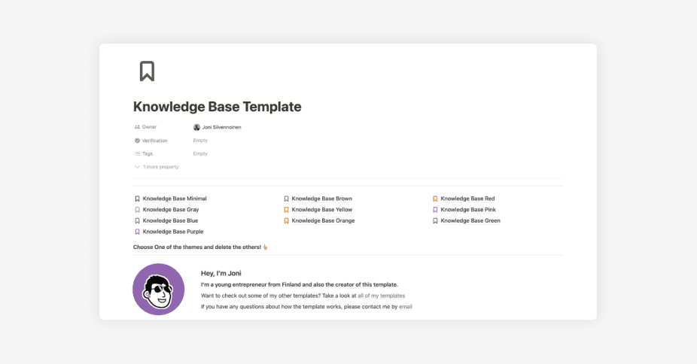Click the empty Tags property value

point(200,153)
